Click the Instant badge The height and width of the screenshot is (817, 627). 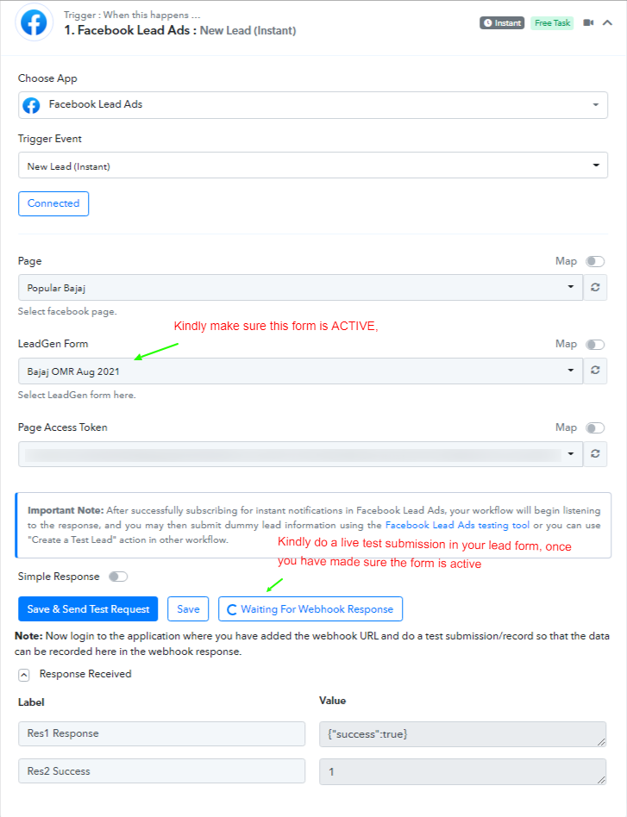502,23
